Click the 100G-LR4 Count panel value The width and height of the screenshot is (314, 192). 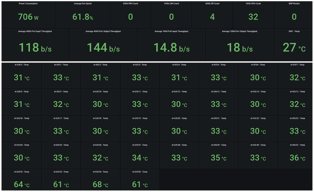click(x=171, y=17)
